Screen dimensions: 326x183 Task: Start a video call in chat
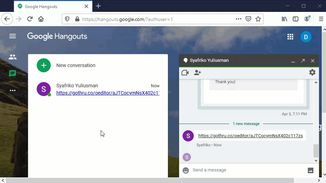(185, 73)
